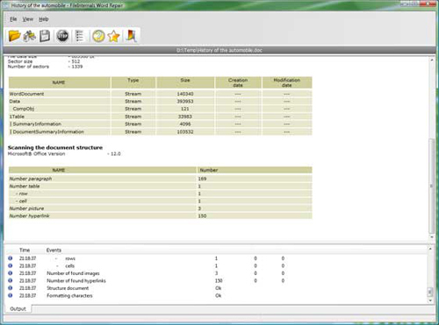Click 'Scanning the document structure' heading
Image resolution: width=439 pixels, height=325 pixels.
[55, 147]
